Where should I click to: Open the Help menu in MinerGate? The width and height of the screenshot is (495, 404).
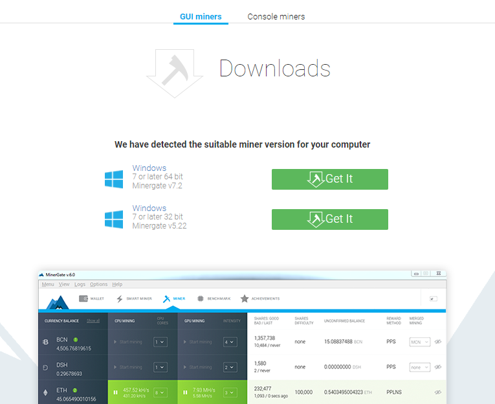pyautogui.click(x=117, y=284)
